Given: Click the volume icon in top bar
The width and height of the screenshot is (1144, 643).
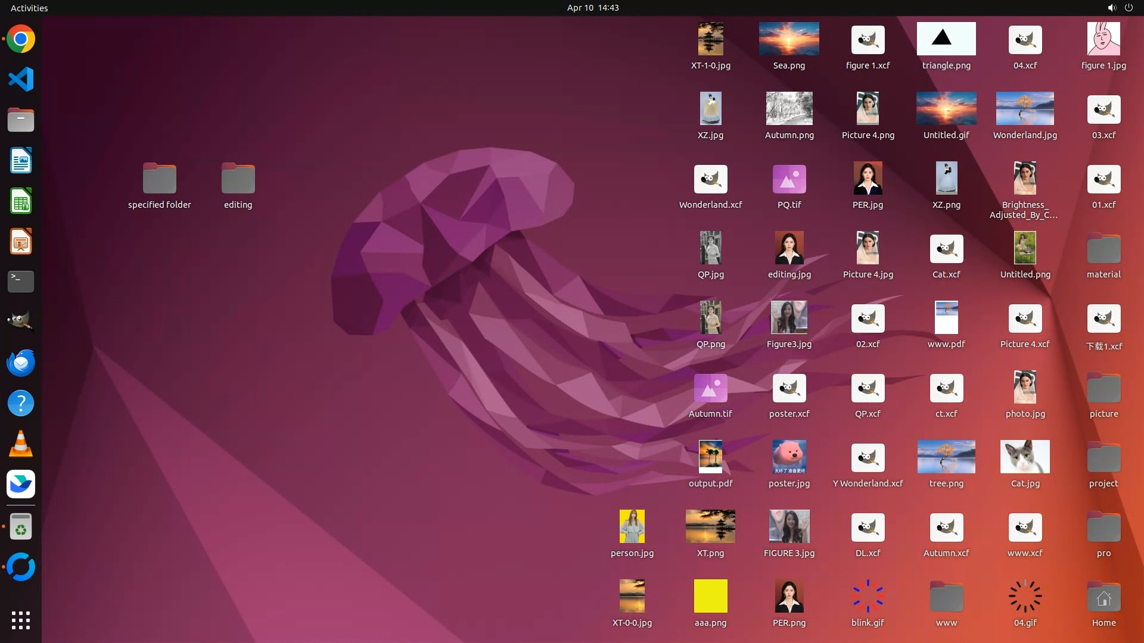Looking at the screenshot, I should 1111,8.
